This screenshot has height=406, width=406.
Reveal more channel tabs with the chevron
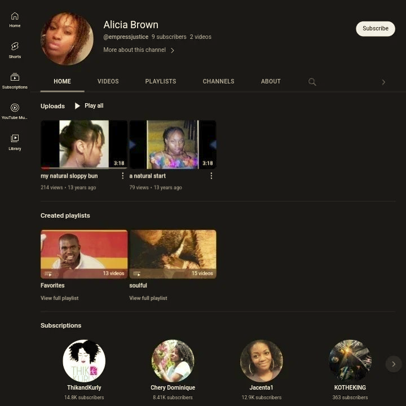(383, 82)
